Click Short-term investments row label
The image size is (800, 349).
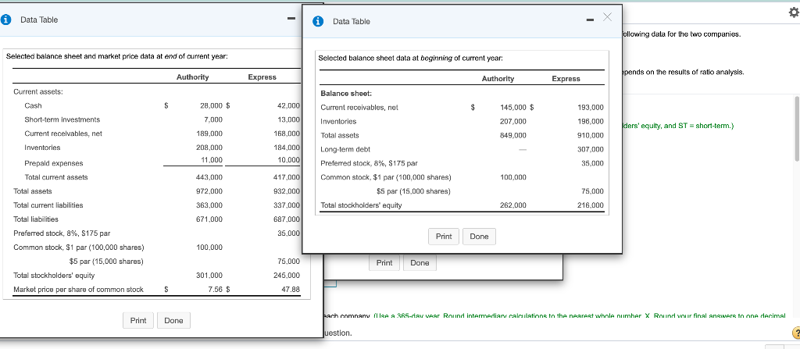[62, 119]
